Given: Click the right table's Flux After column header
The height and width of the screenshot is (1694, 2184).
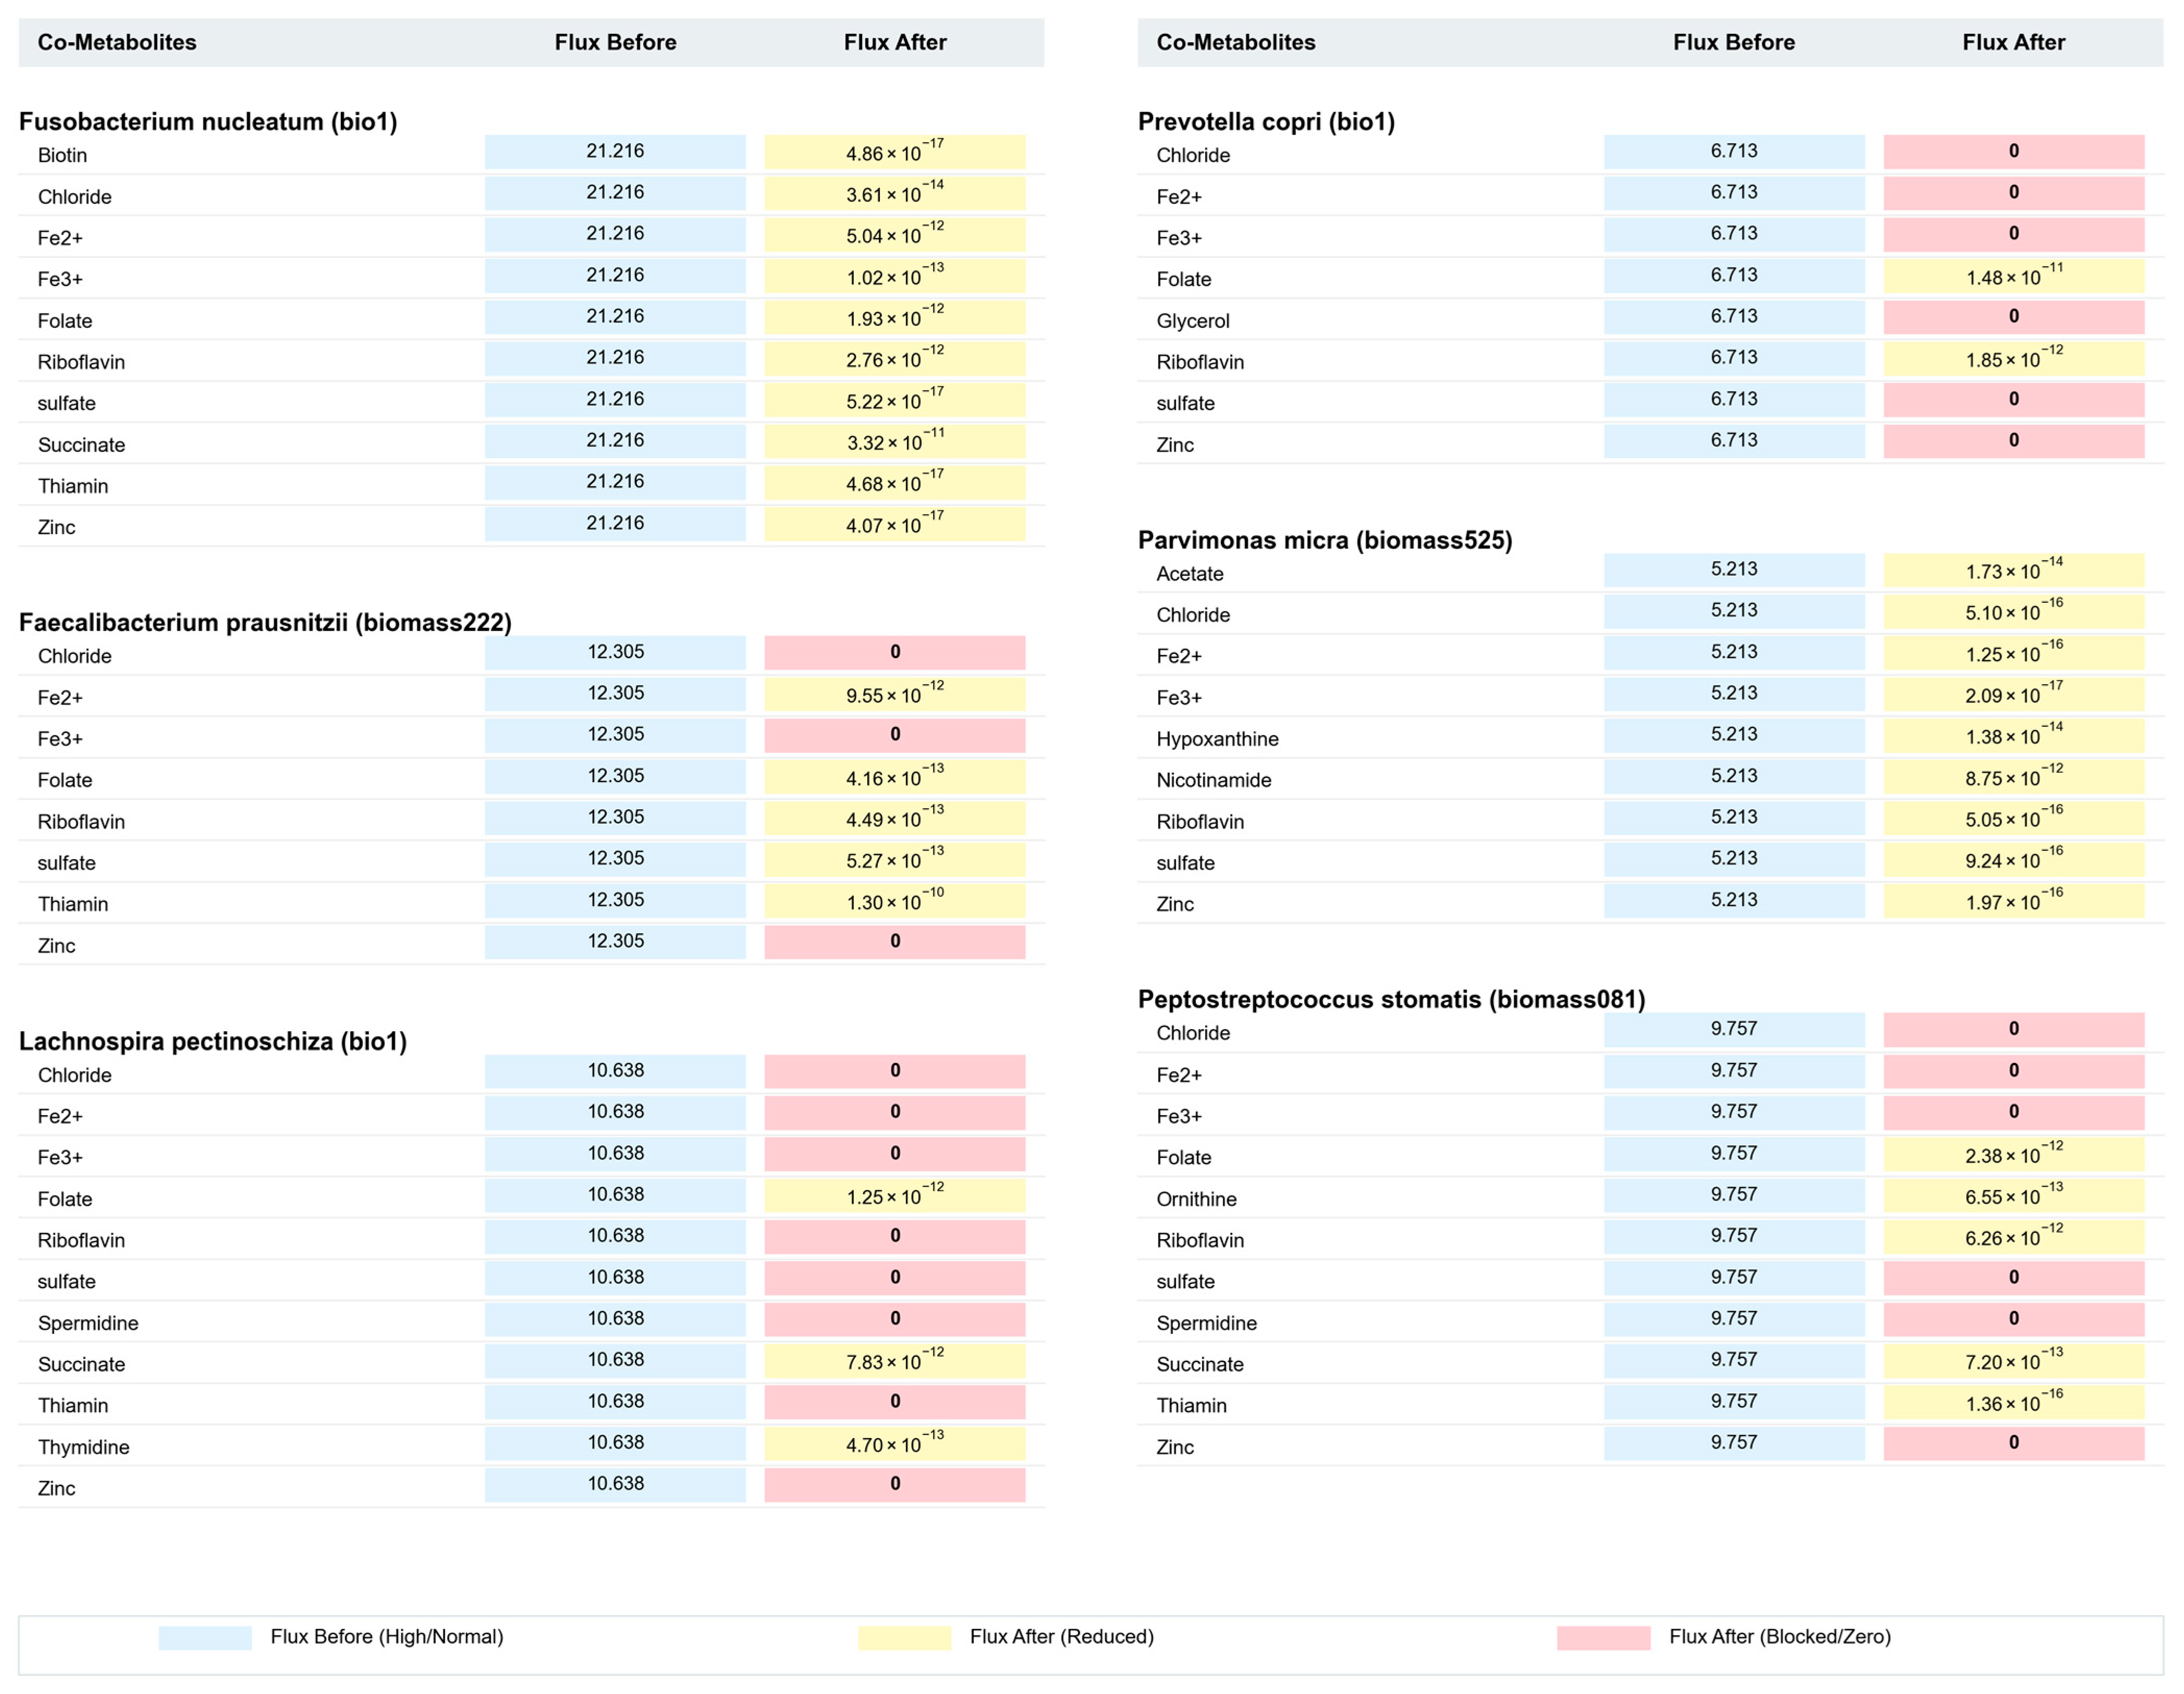Looking at the screenshot, I should click(2013, 42).
